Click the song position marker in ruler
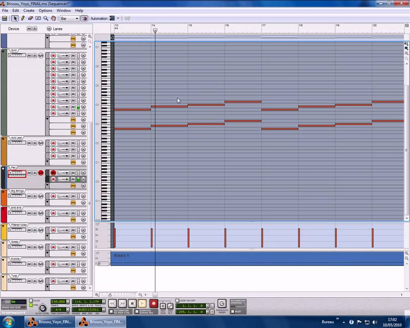The image size is (410, 328). pos(155,31)
